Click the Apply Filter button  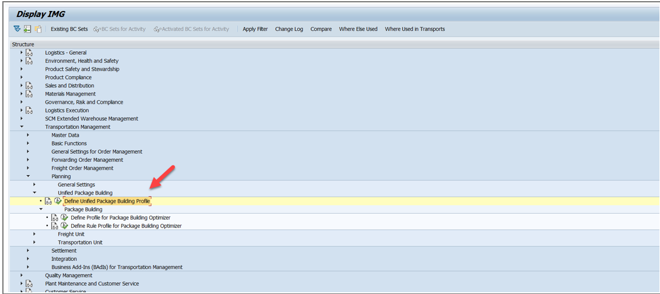pyautogui.click(x=255, y=29)
